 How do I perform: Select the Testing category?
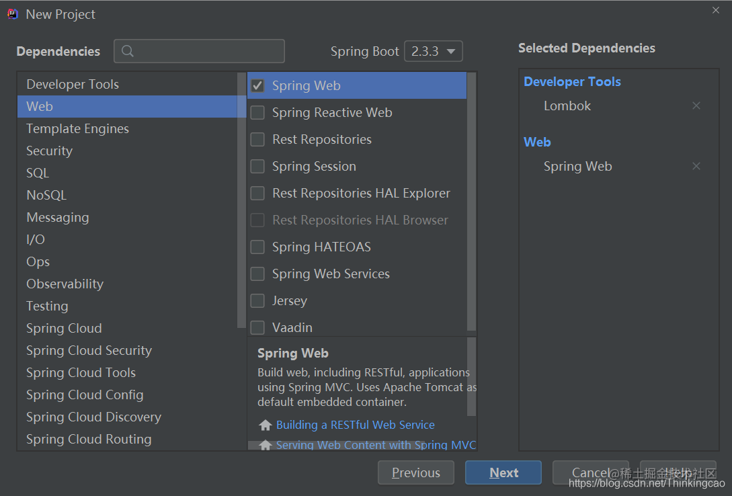pyautogui.click(x=47, y=306)
